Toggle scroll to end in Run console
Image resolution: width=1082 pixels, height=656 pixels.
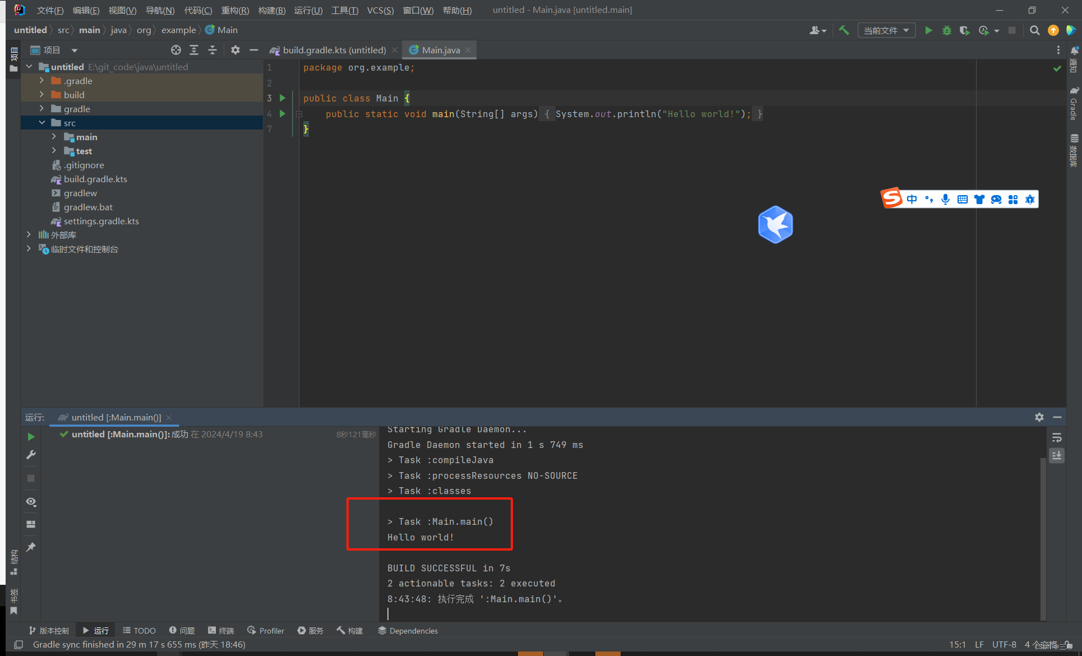click(1057, 455)
